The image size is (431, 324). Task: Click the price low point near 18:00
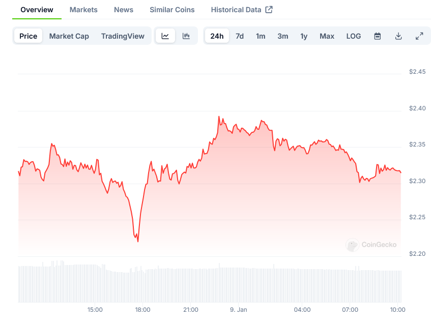[138, 241]
